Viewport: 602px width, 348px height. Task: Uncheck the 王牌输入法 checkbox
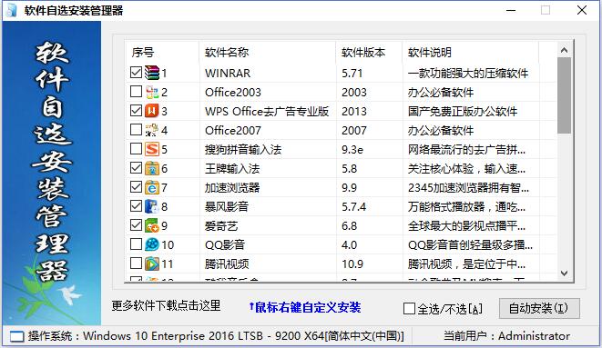click(136, 168)
